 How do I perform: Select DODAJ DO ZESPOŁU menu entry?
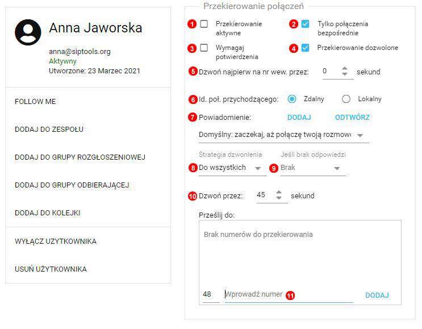pos(49,130)
